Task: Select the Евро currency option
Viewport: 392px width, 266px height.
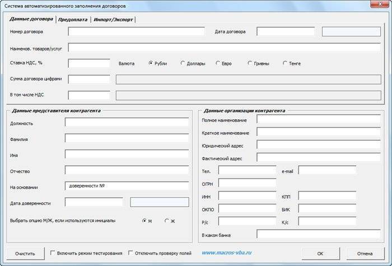Action: click(x=218, y=63)
